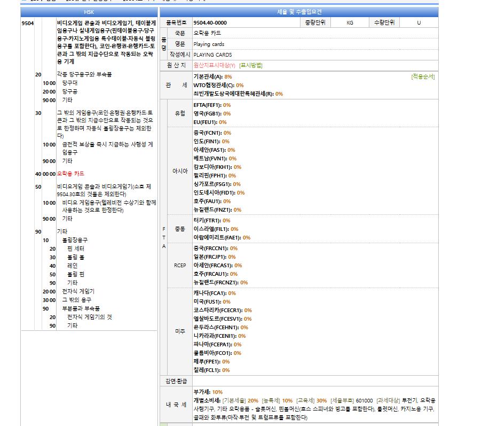Click the 원산지표시대상(Y) link
The width and height of the screenshot is (490, 426).
click(215, 65)
